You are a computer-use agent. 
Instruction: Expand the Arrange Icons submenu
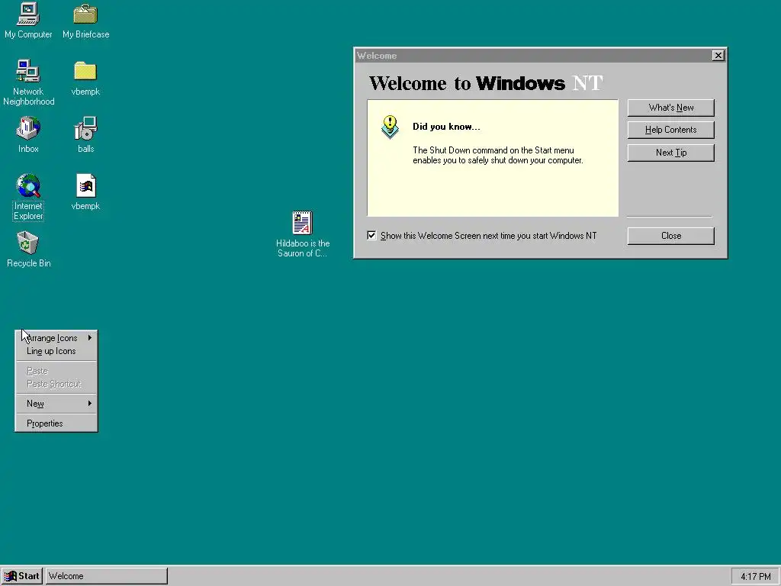click(x=56, y=338)
